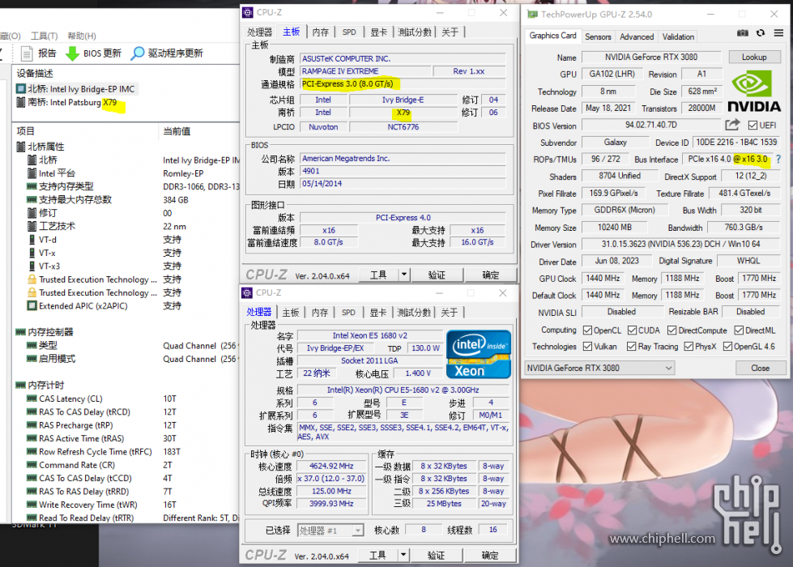The width and height of the screenshot is (793, 567).
Task: Click the Bus Interface question mark icon
Action: (778, 159)
